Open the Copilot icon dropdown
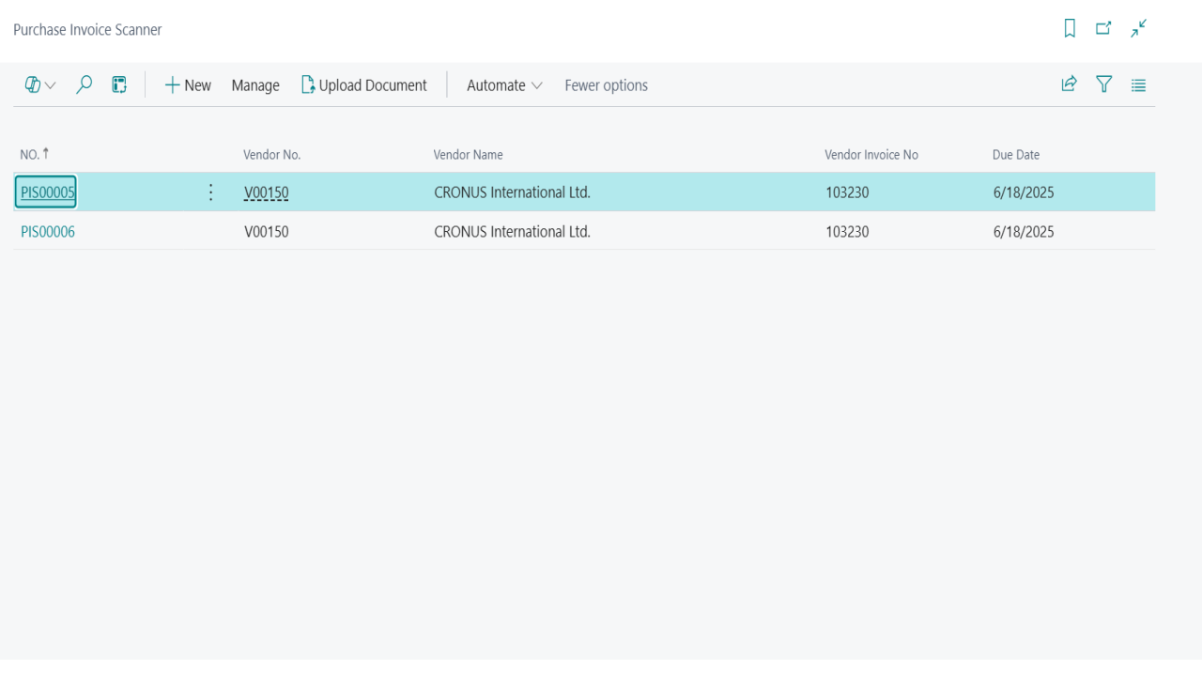This screenshot has width=1202, height=676. tap(40, 85)
